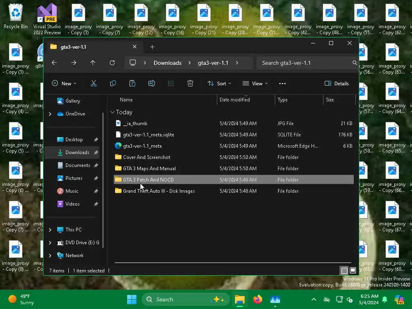This screenshot has height=309, width=412.
Task: Click Downloads in the address bar
Action: 168,63
